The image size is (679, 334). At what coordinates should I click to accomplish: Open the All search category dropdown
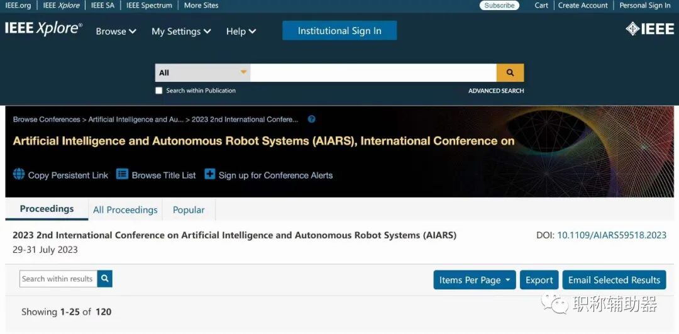click(x=202, y=73)
